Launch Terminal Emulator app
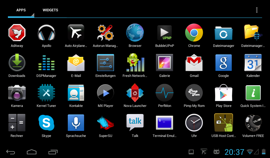Viewport: 270px width, 158px height. tap(165, 123)
